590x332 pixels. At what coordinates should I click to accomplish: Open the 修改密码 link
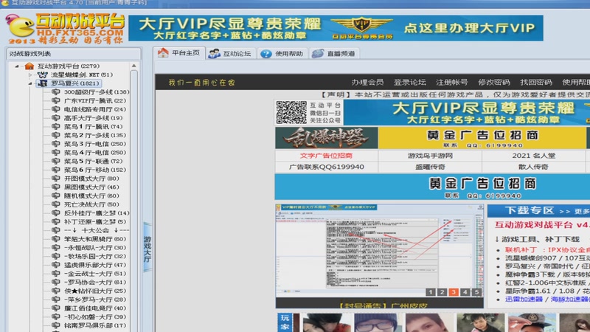(x=493, y=82)
